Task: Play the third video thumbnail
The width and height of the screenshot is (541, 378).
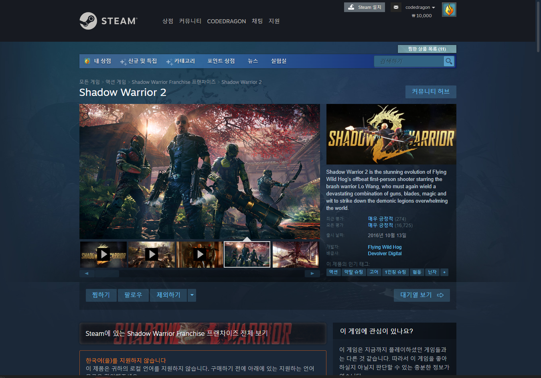Action: point(200,254)
